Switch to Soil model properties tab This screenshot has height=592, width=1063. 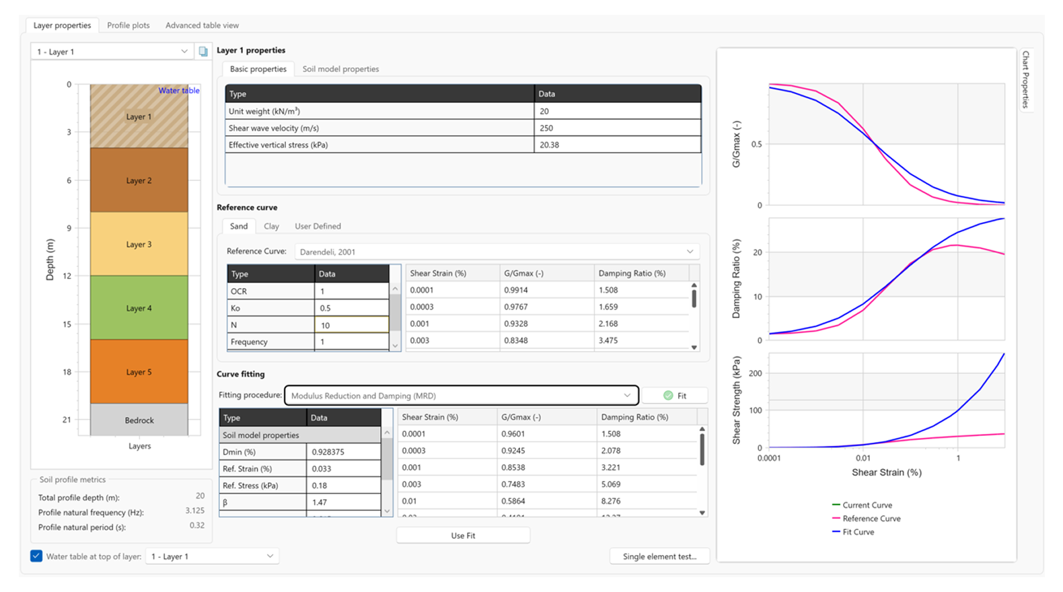340,69
